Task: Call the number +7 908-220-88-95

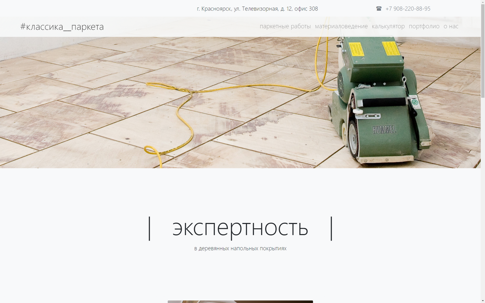Action: coord(408,9)
